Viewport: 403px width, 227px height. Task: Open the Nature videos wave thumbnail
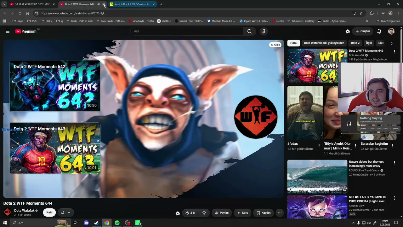point(317,177)
